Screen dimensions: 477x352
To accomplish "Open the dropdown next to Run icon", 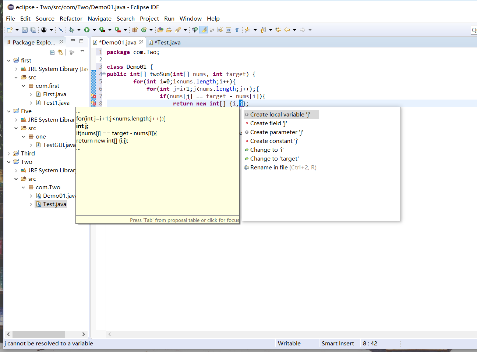I will 94,30.
